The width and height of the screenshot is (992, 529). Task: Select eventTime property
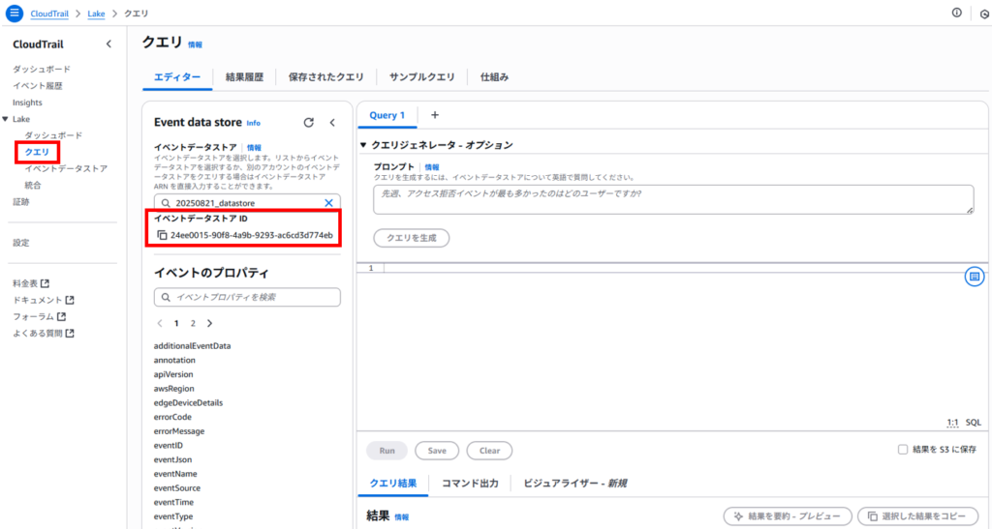click(x=174, y=503)
